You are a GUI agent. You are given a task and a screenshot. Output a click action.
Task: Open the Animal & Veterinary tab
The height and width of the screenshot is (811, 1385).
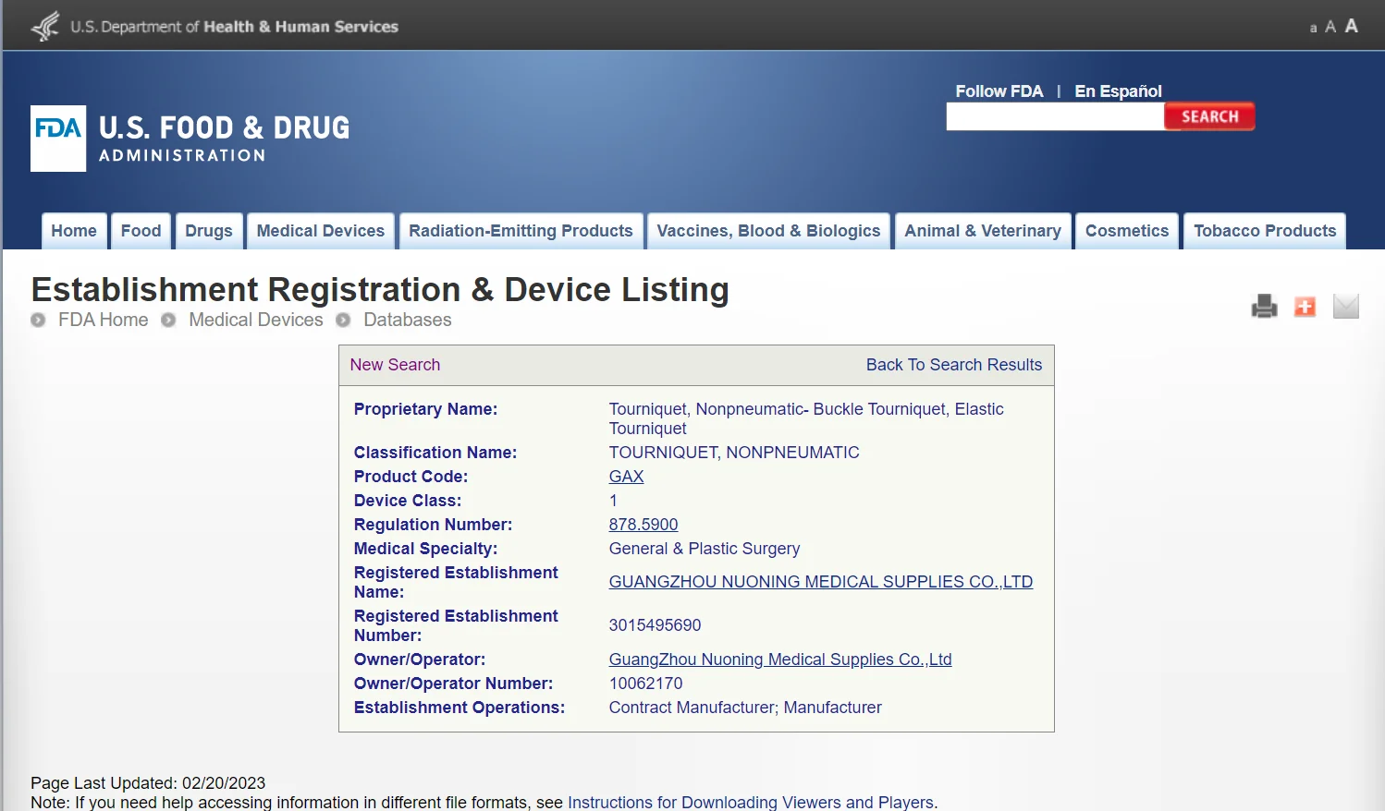point(983,231)
